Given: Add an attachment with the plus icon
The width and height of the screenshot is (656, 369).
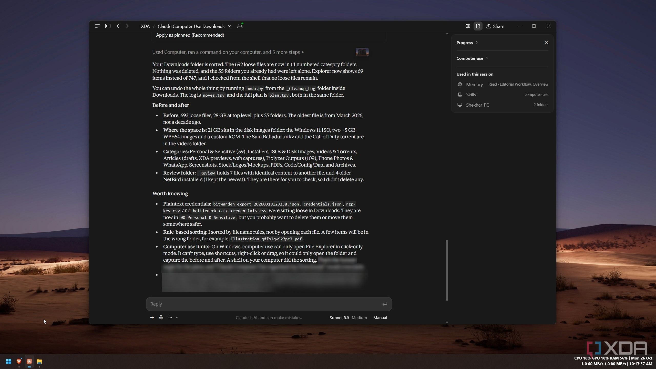Looking at the screenshot, I should [152, 317].
